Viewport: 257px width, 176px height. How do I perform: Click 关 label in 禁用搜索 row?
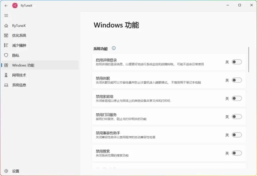tap(227, 153)
